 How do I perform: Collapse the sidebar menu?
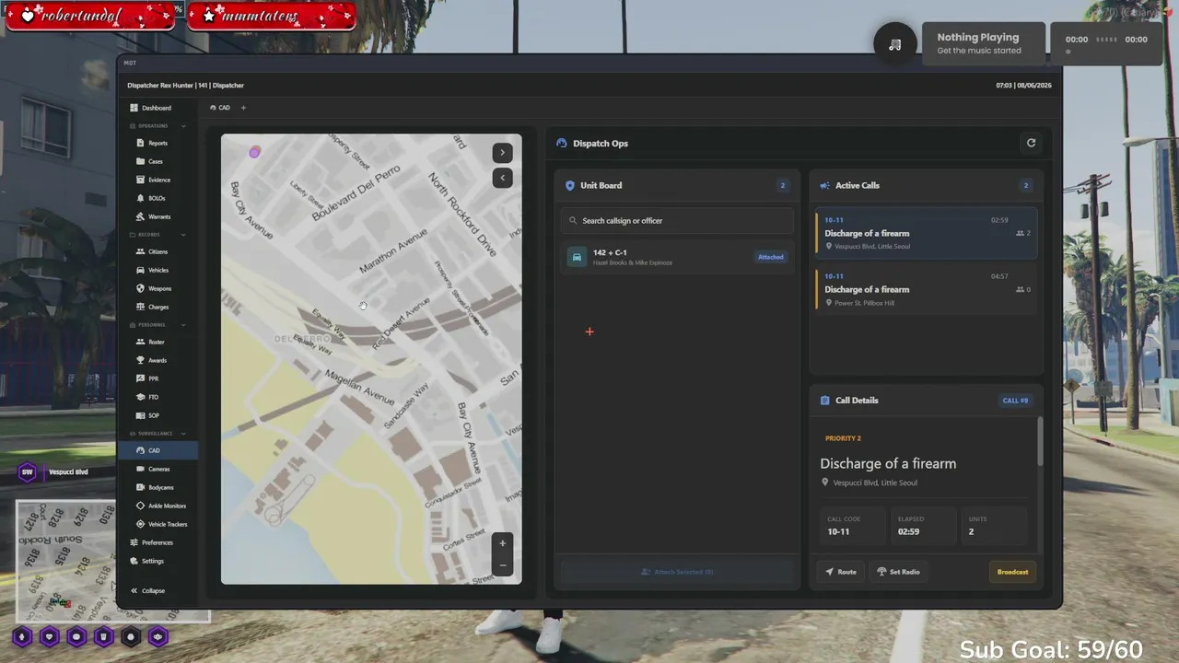(x=147, y=590)
